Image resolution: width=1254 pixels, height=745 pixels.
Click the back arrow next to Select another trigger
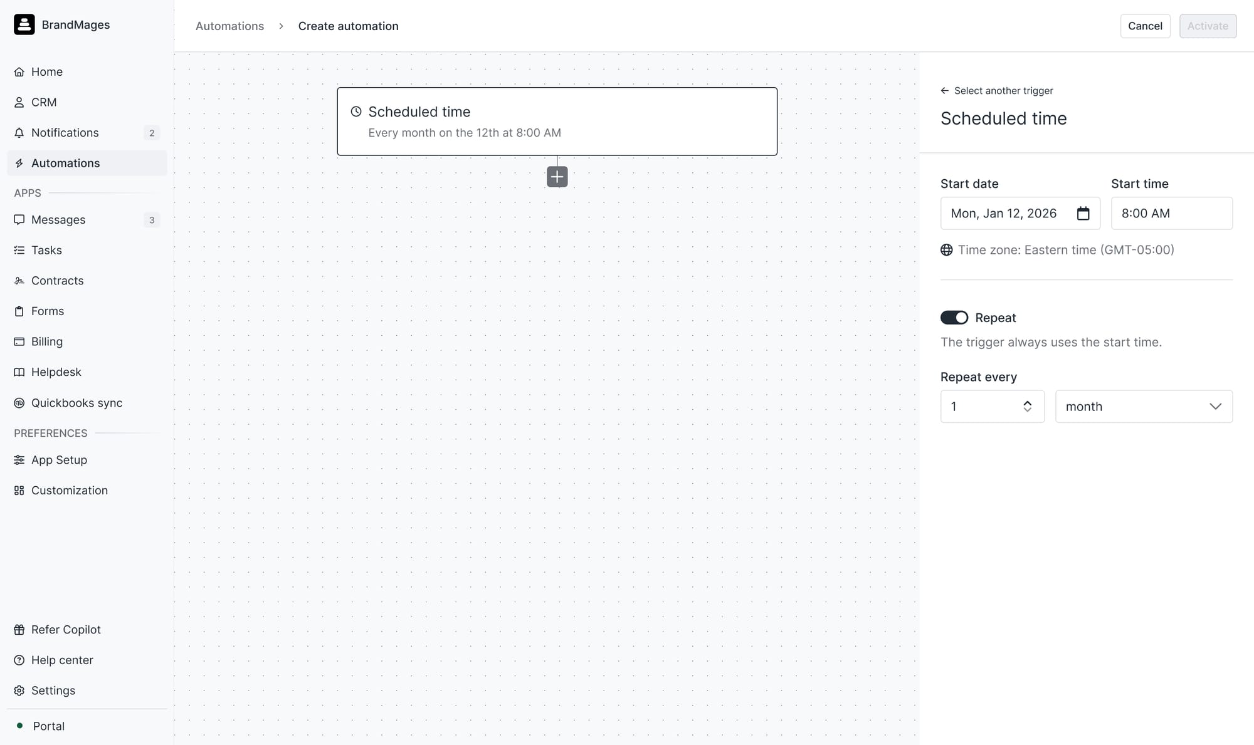(x=944, y=91)
